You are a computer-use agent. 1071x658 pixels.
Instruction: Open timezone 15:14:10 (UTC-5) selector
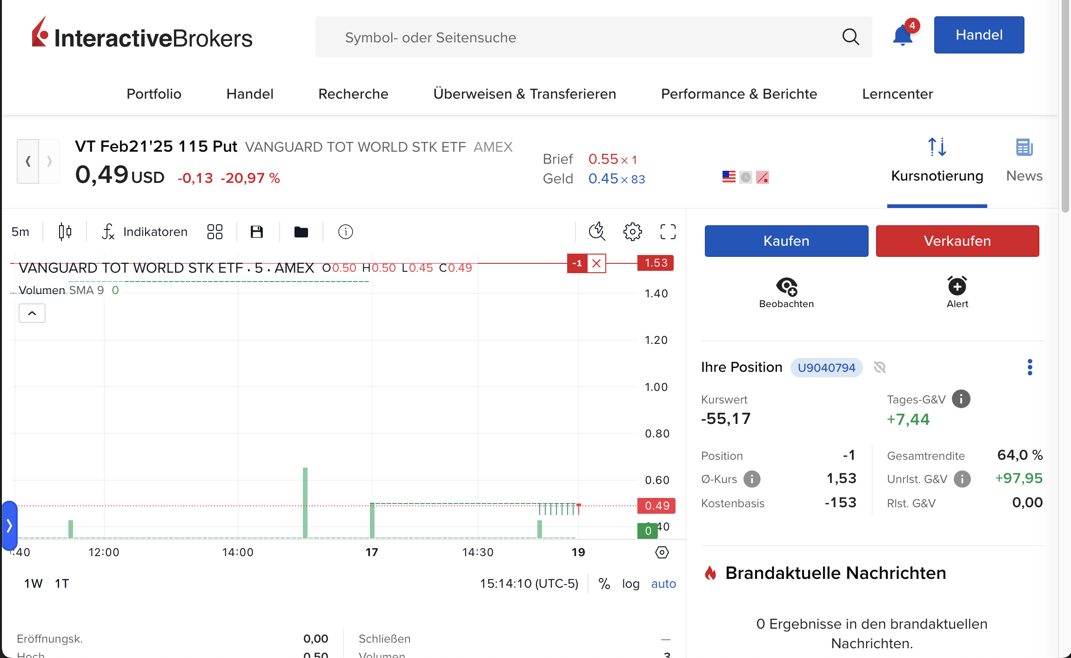point(529,584)
